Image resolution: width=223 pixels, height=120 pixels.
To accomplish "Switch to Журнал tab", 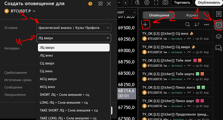I will click(x=192, y=15).
